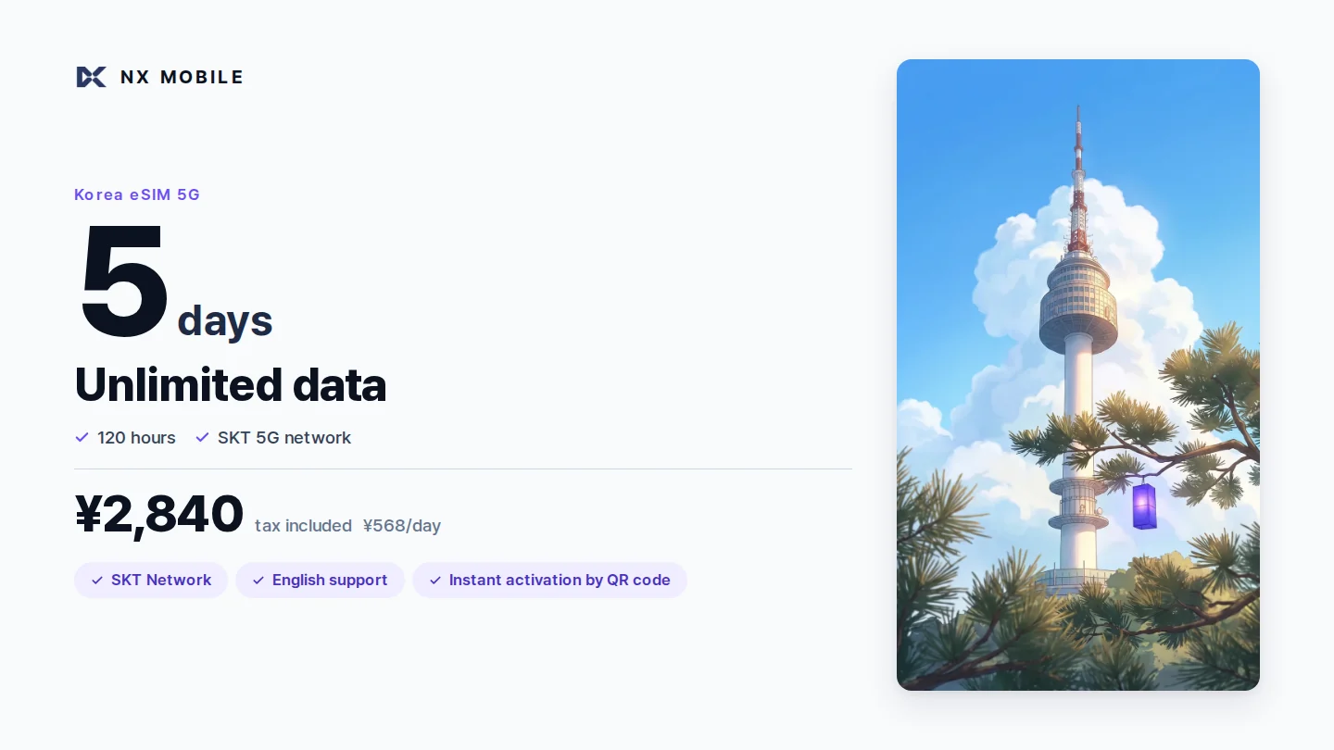1334x750 pixels.
Task: Click the NX Mobile logo icon
Action: (91, 77)
